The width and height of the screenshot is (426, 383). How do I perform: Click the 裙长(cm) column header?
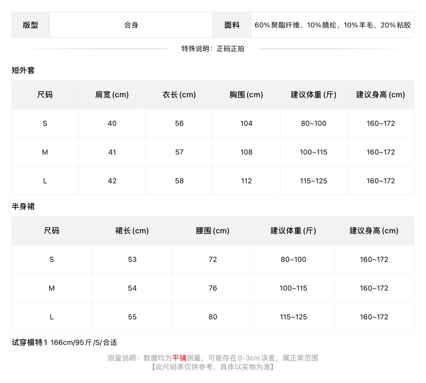[x=132, y=231]
